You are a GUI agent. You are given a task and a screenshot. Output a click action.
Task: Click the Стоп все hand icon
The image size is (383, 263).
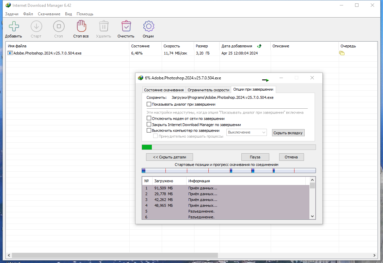tap(81, 26)
